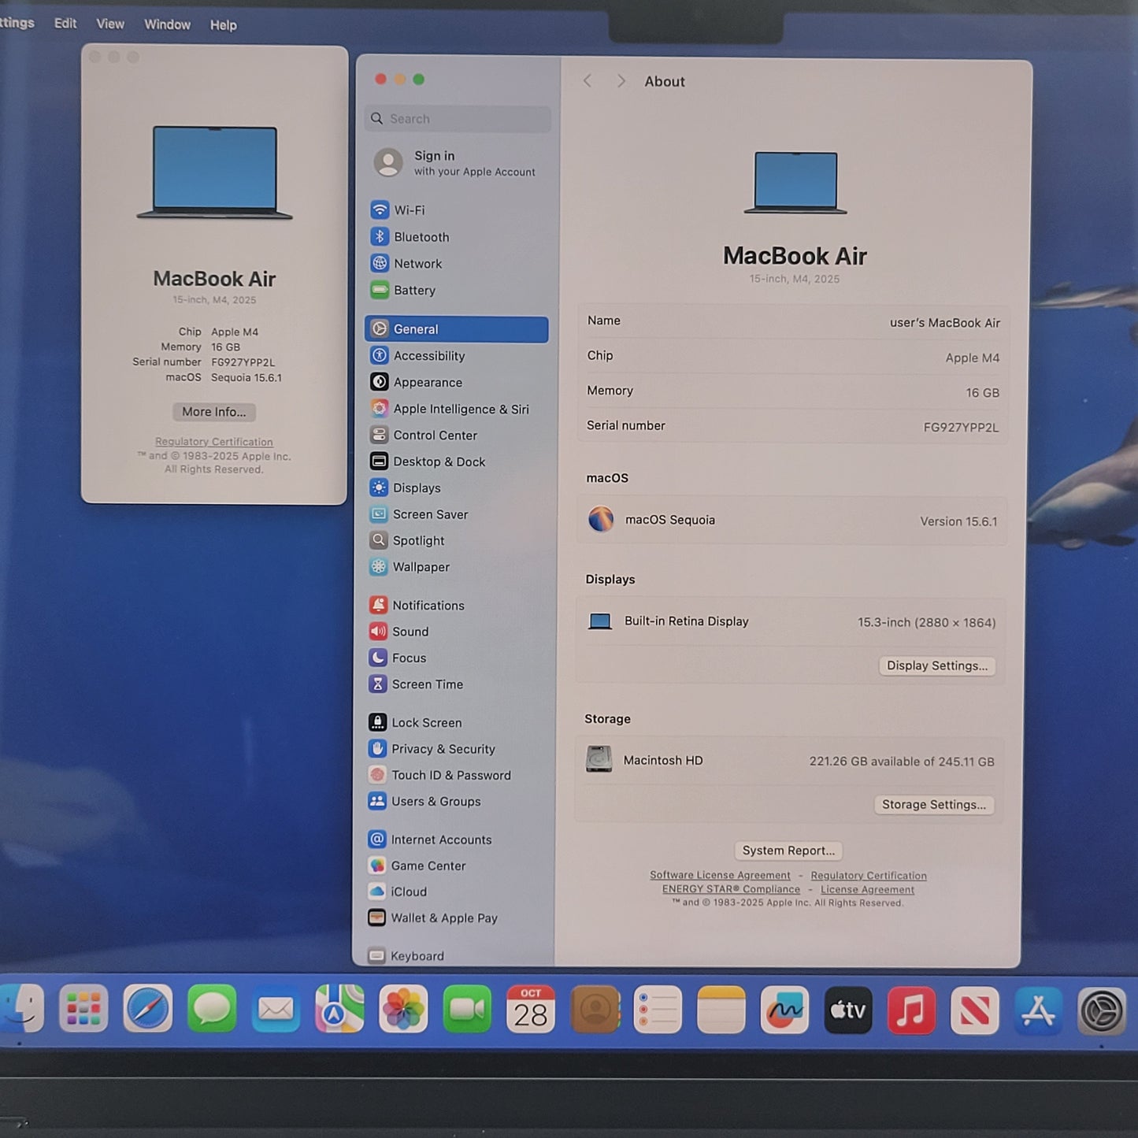Open Storage Settings for Macintosh HD
The height and width of the screenshot is (1138, 1138).
point(934,804)
